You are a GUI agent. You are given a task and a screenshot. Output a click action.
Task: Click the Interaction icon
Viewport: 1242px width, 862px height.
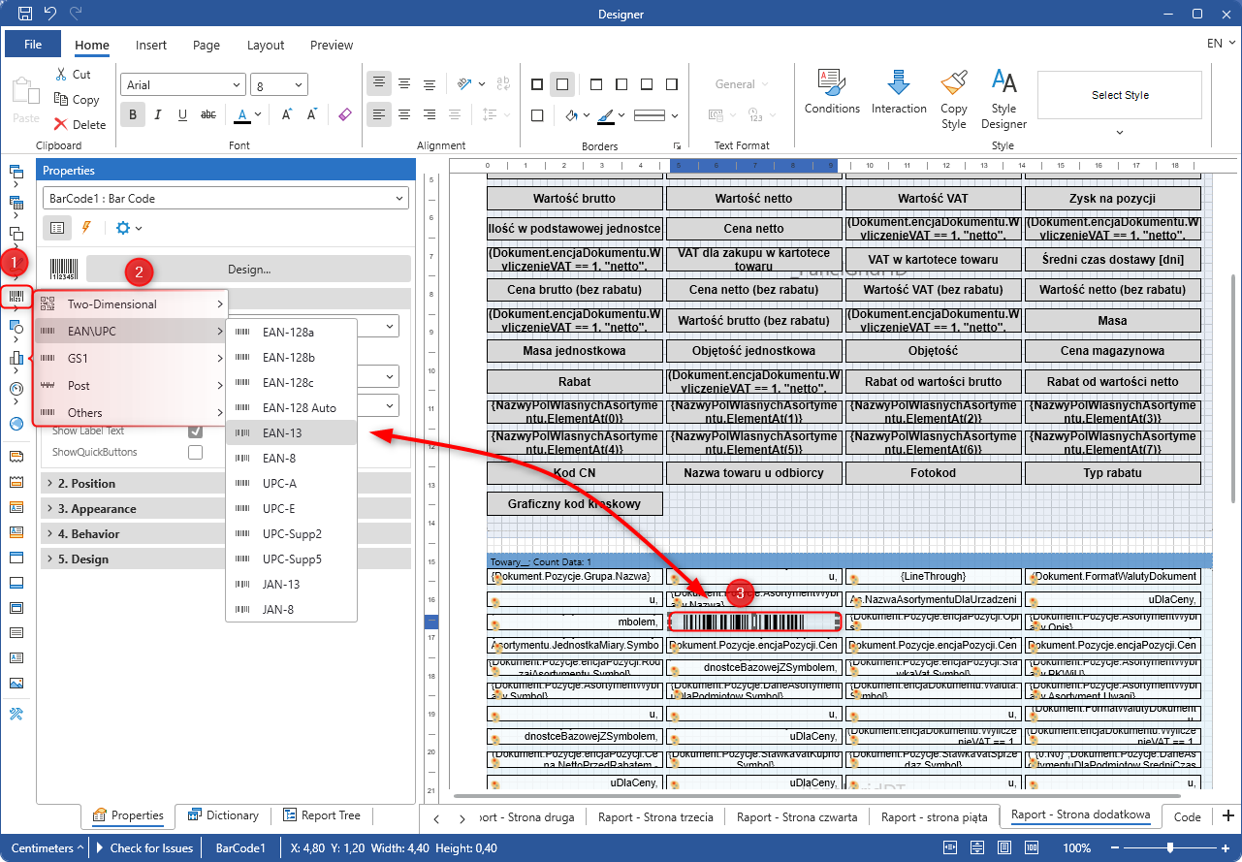(899, 92)
